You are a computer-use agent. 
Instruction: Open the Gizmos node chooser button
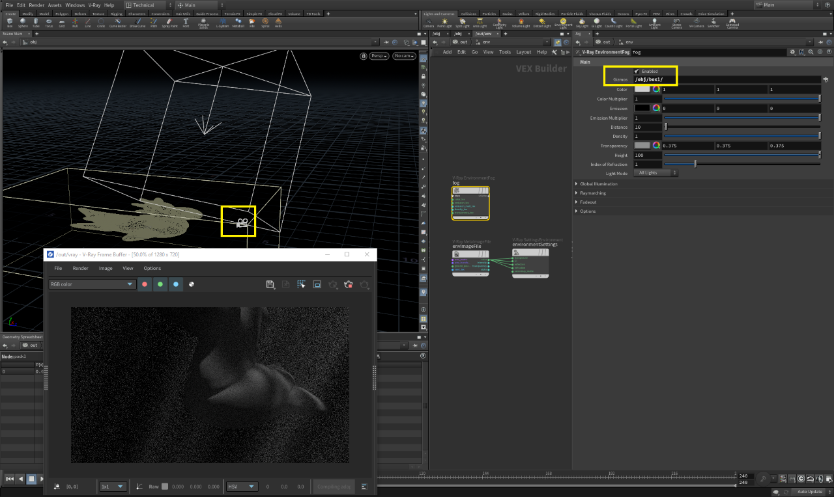click(x=826, y=79)
